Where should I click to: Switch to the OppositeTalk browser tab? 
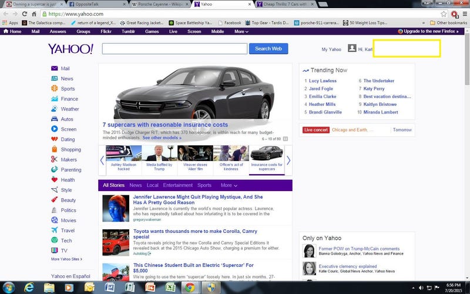(97, 4)
